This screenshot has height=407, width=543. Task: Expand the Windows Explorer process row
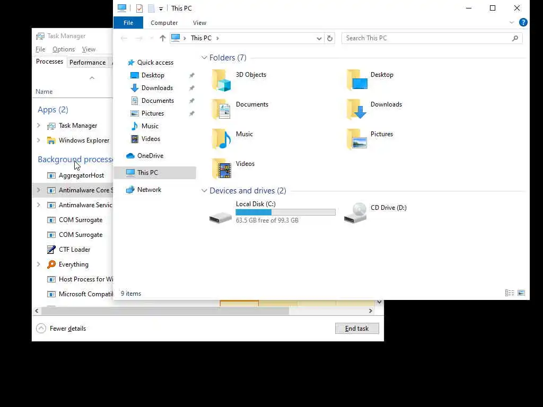click(38, 140)
